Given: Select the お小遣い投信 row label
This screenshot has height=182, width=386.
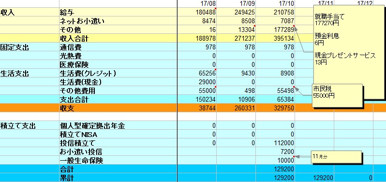Looking at the screenshot, I should point(118,152).
